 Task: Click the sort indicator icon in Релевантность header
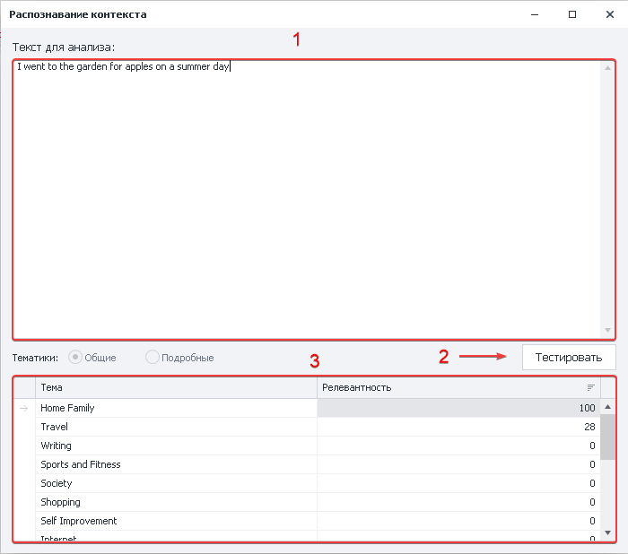click(x=591, y=387)
